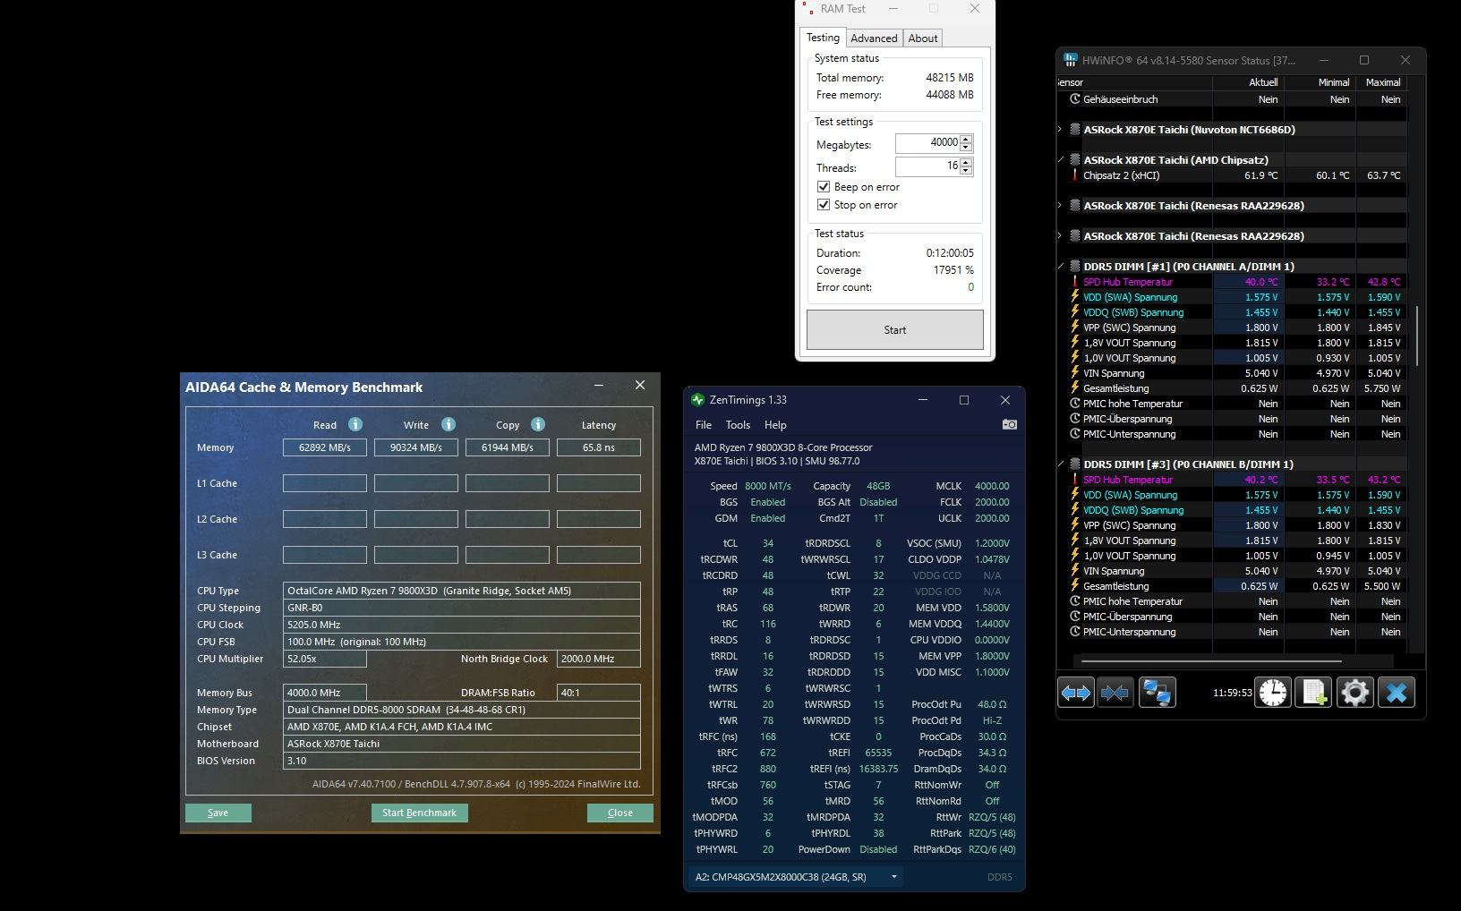1461x911 pixels.
Task: Click the Start Benchmark button
Action: 419,813
